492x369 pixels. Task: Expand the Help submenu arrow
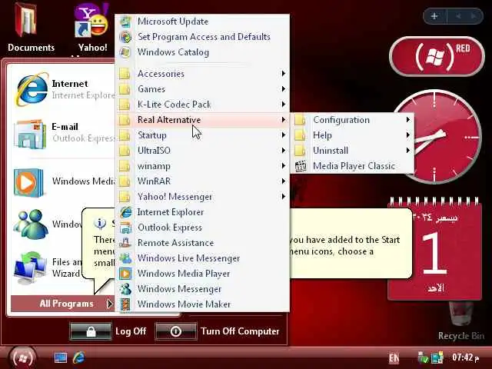[408, 135]
